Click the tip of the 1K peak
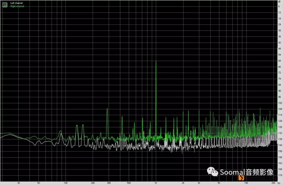Screen dimensions: 283x185 pos(156,61)
